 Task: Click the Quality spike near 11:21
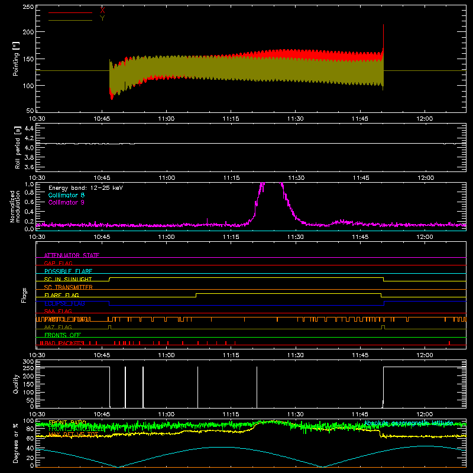point(257,387)
